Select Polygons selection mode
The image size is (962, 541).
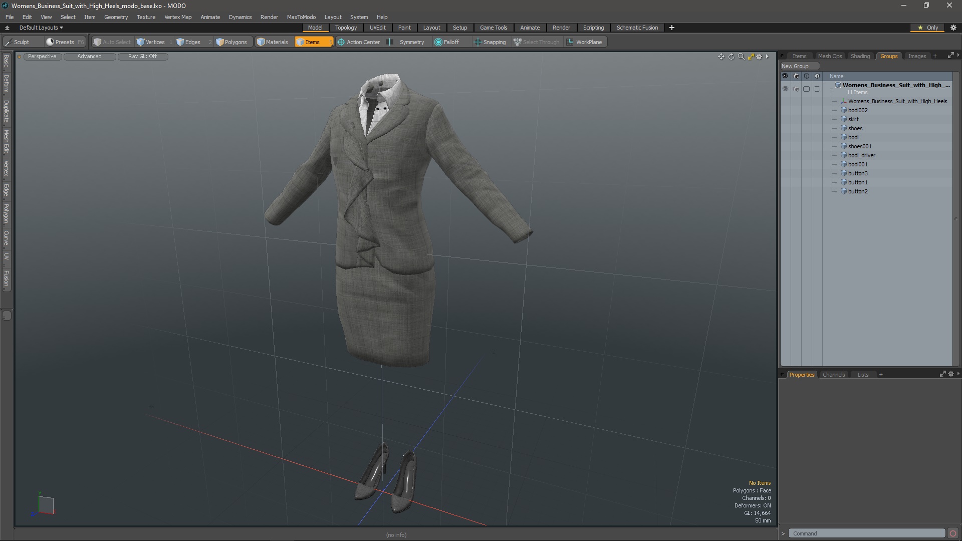tap(231, 42)
